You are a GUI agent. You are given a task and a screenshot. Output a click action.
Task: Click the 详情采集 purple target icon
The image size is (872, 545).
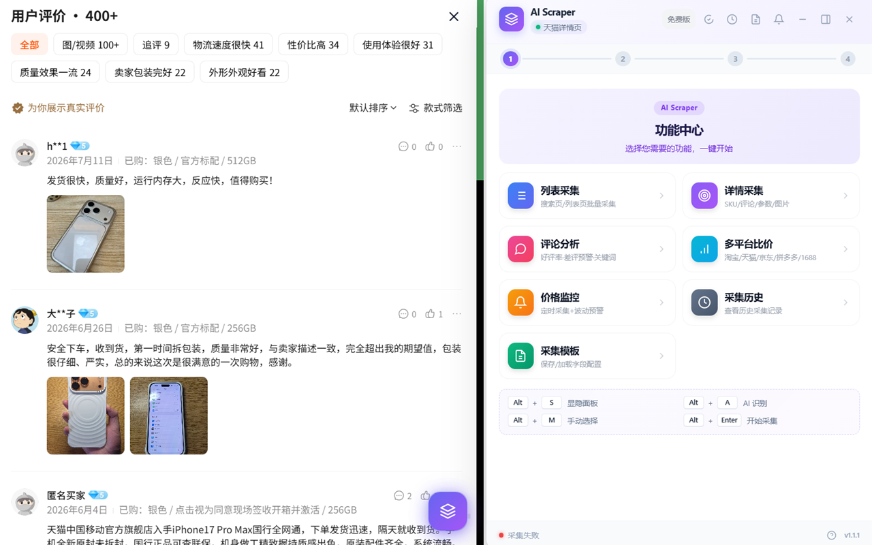point(704,196)
